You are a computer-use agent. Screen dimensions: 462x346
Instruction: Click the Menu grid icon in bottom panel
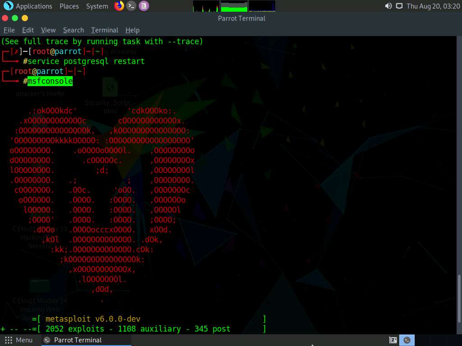(9, 340)
